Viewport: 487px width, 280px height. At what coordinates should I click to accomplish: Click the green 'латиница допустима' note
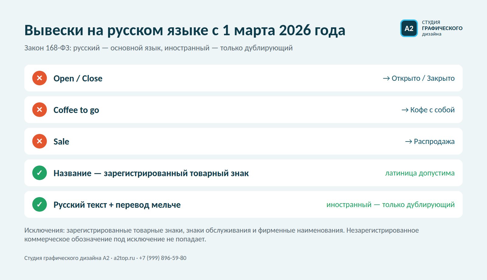[420, 173]
